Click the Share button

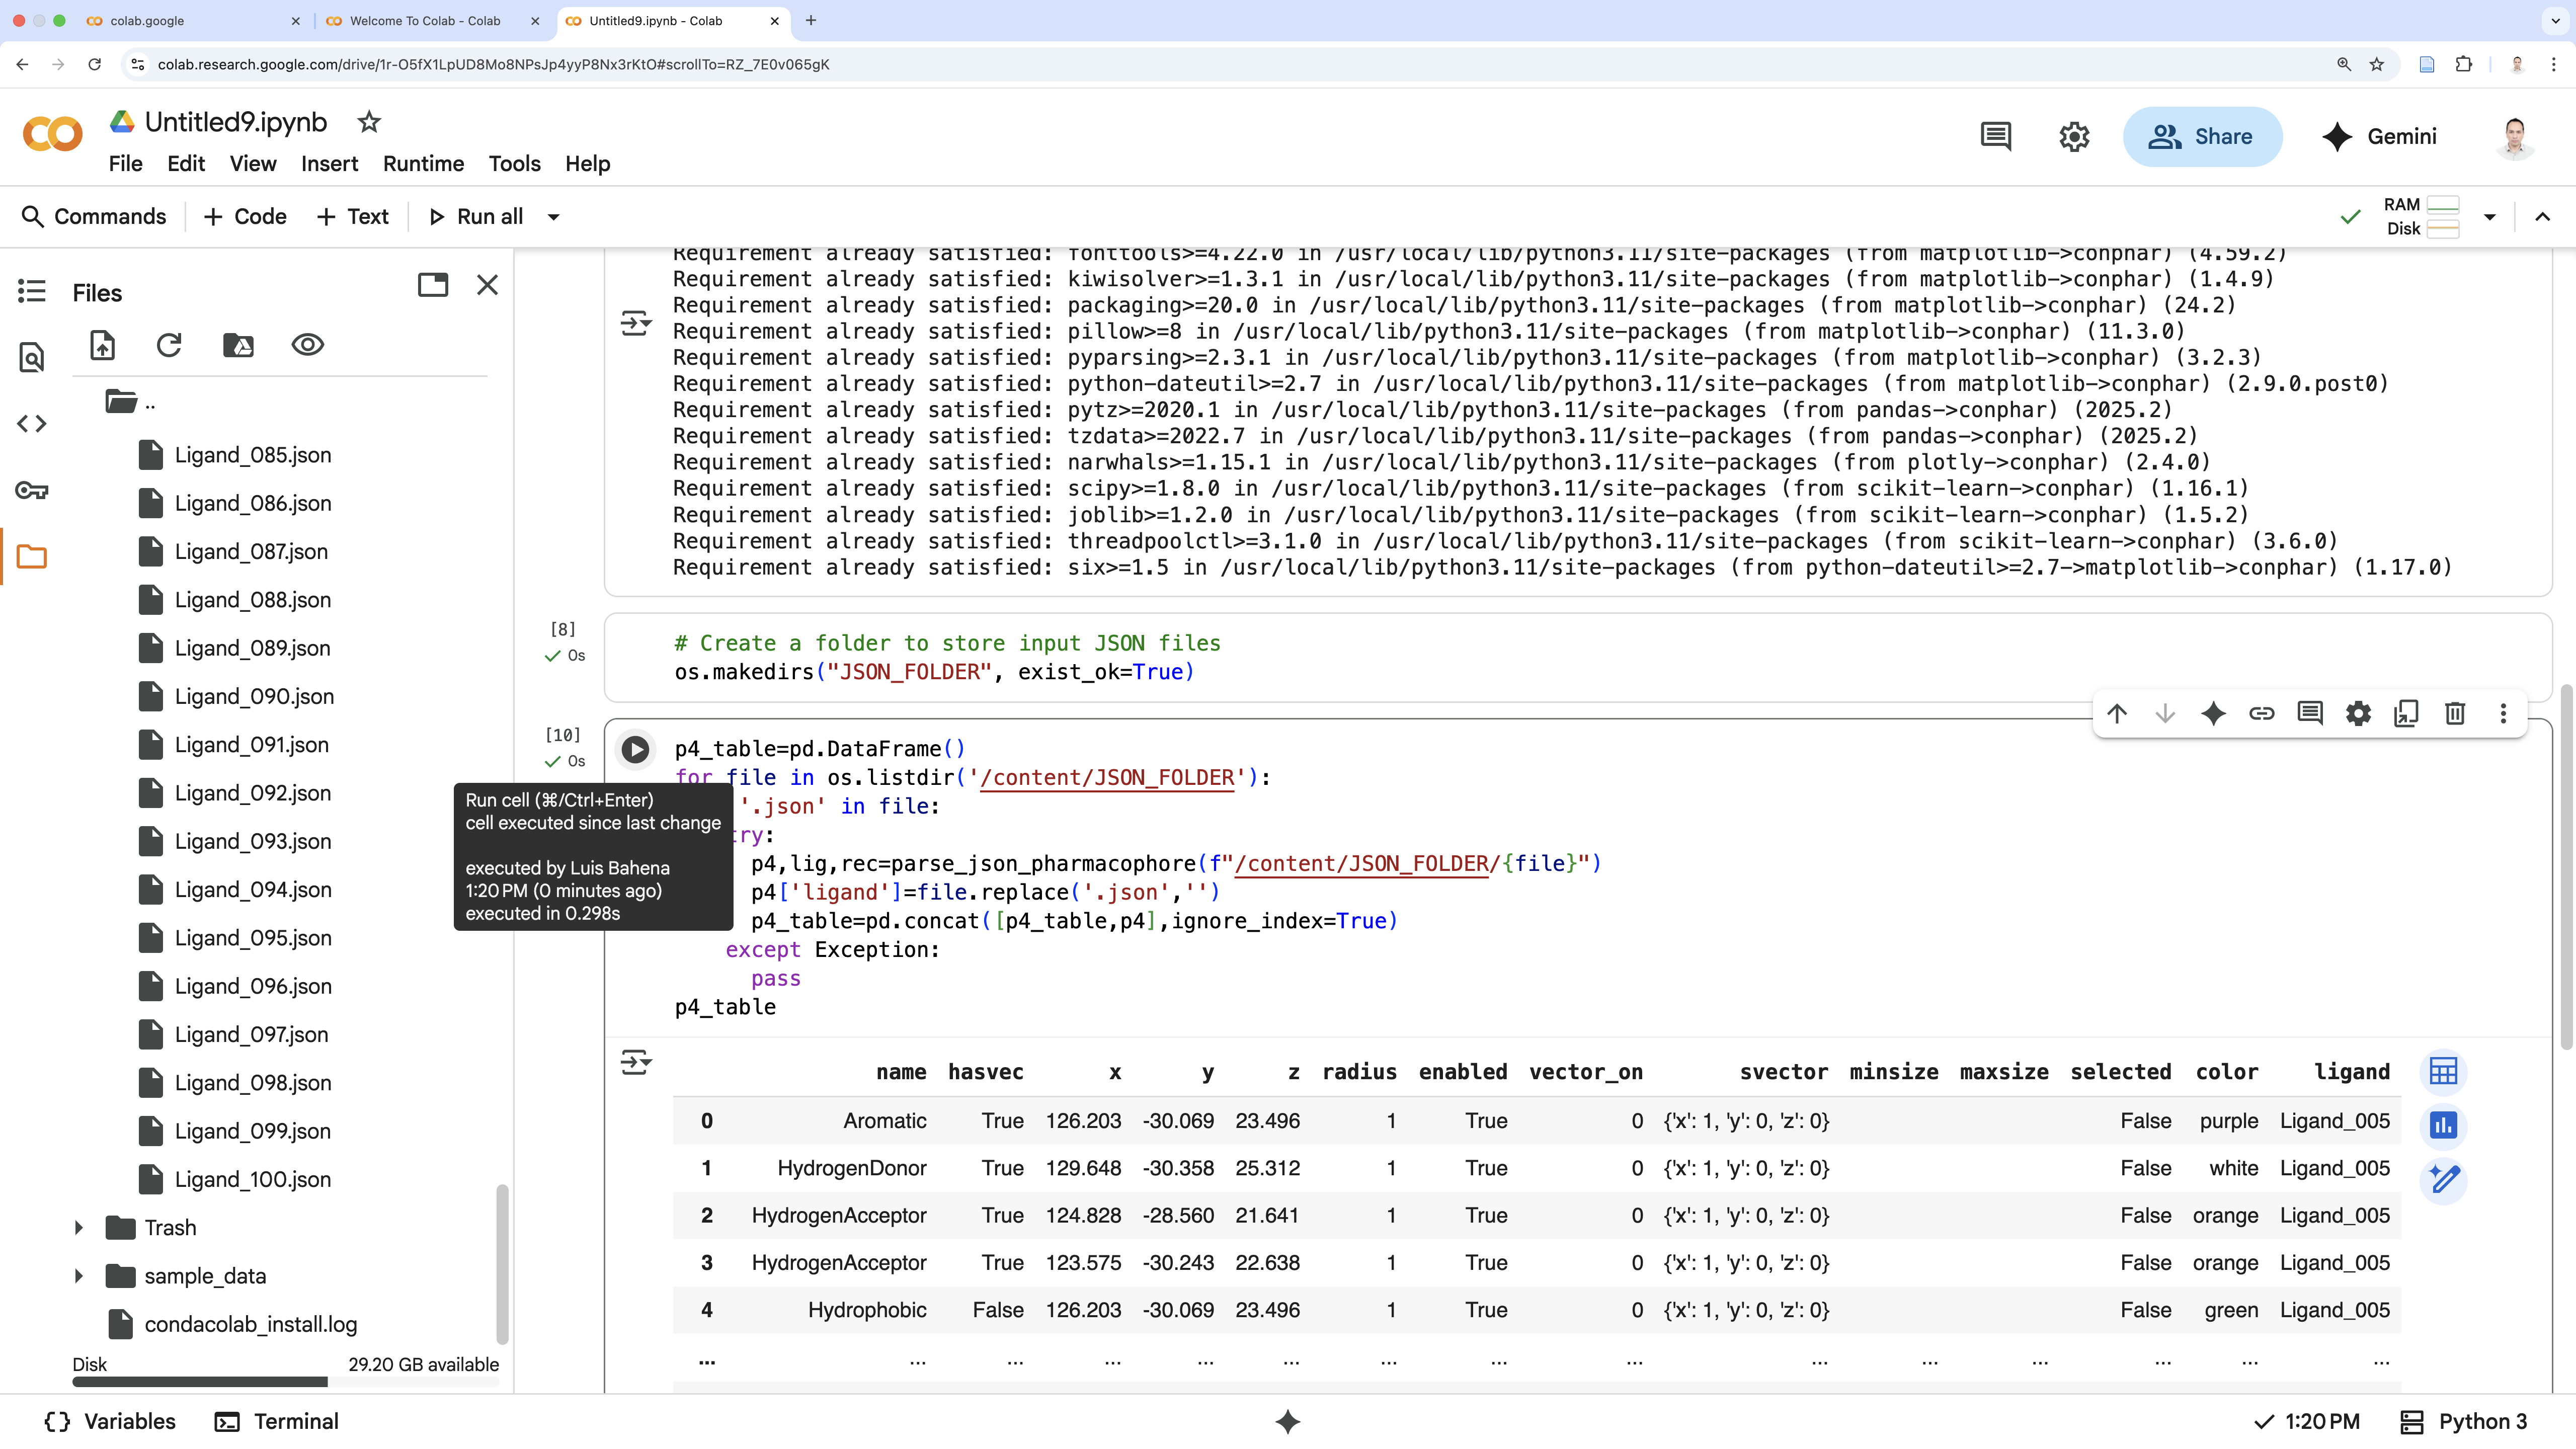2202,136
